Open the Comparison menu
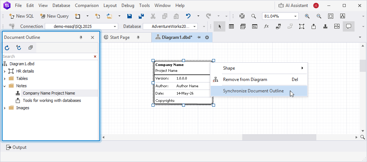 tap(87, 5)
